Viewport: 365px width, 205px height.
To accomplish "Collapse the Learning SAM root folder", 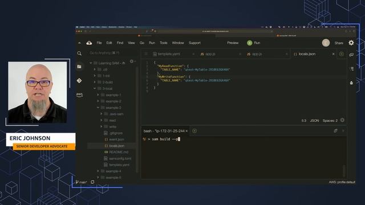I will tap(91, 63).
